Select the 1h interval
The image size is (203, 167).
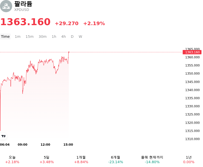(x=54, y=37)
